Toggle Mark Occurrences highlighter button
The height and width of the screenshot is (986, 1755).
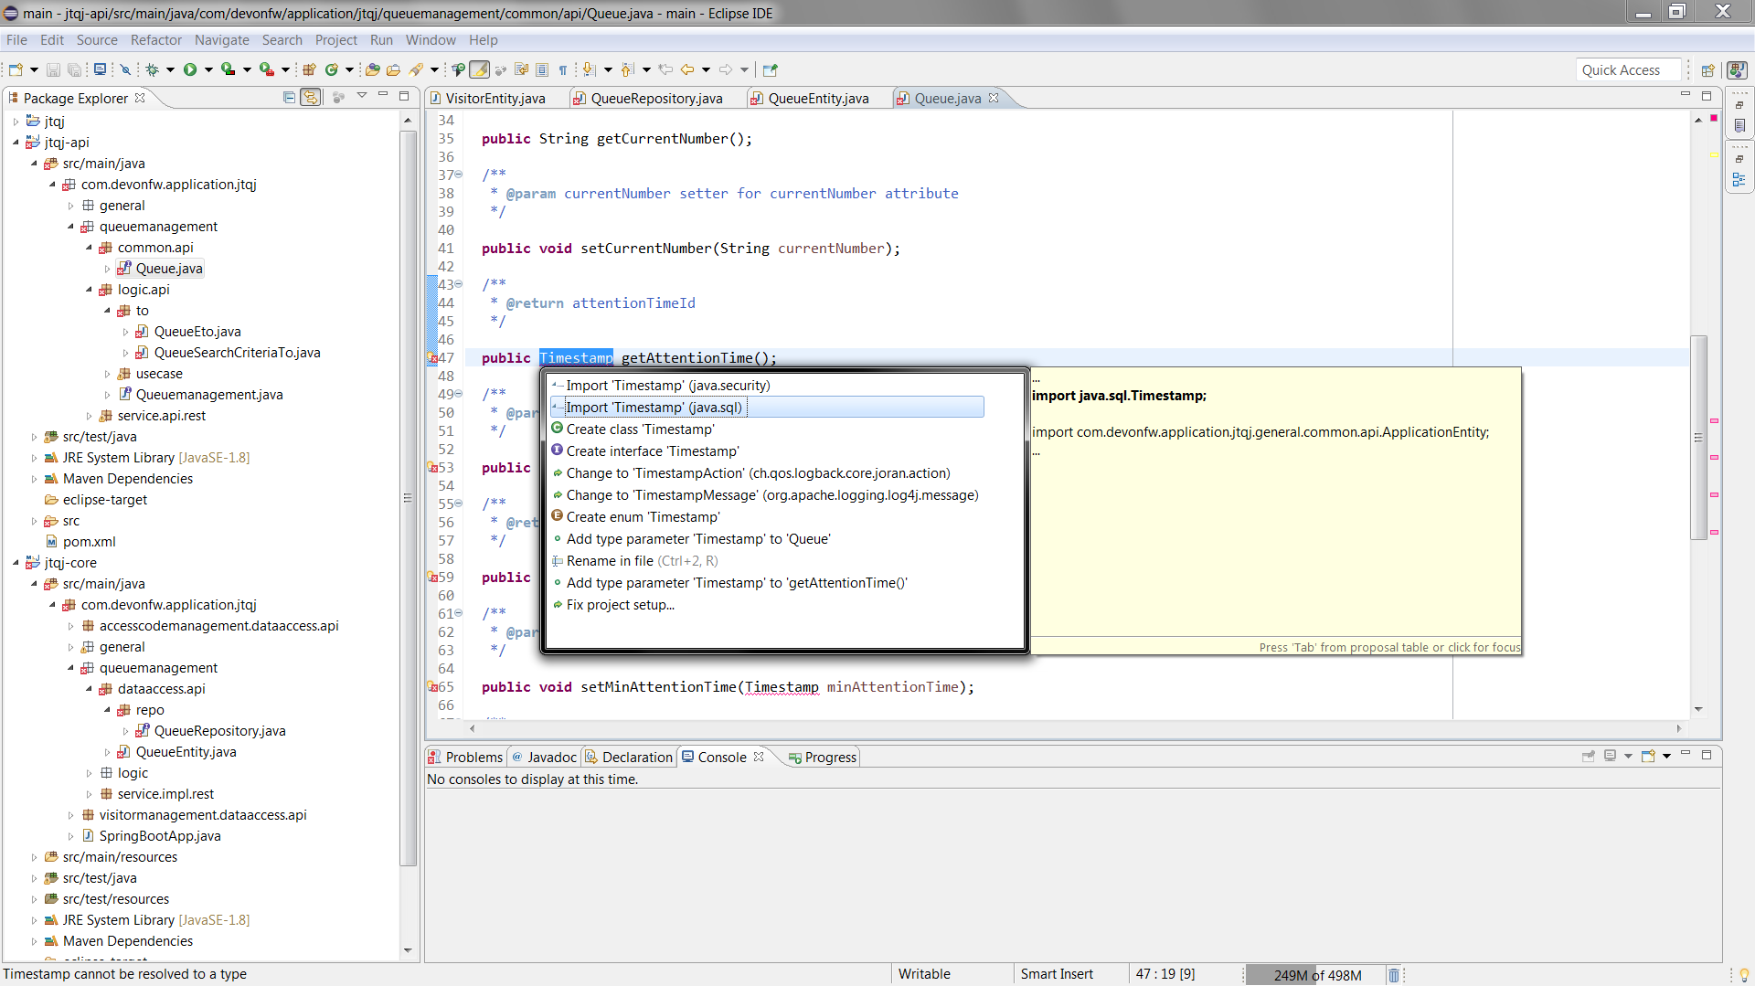coord(479,69)
